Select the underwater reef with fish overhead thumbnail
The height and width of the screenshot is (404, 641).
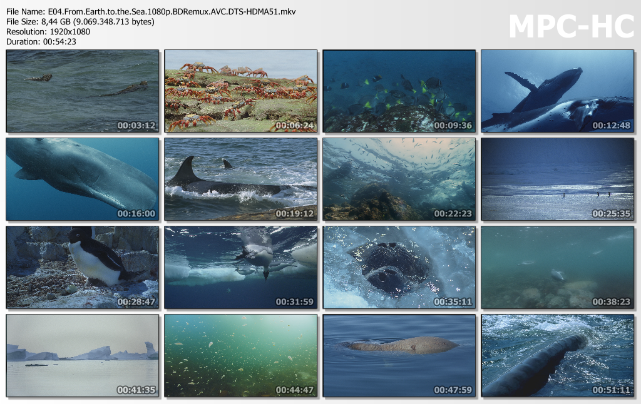click(399, 179)
